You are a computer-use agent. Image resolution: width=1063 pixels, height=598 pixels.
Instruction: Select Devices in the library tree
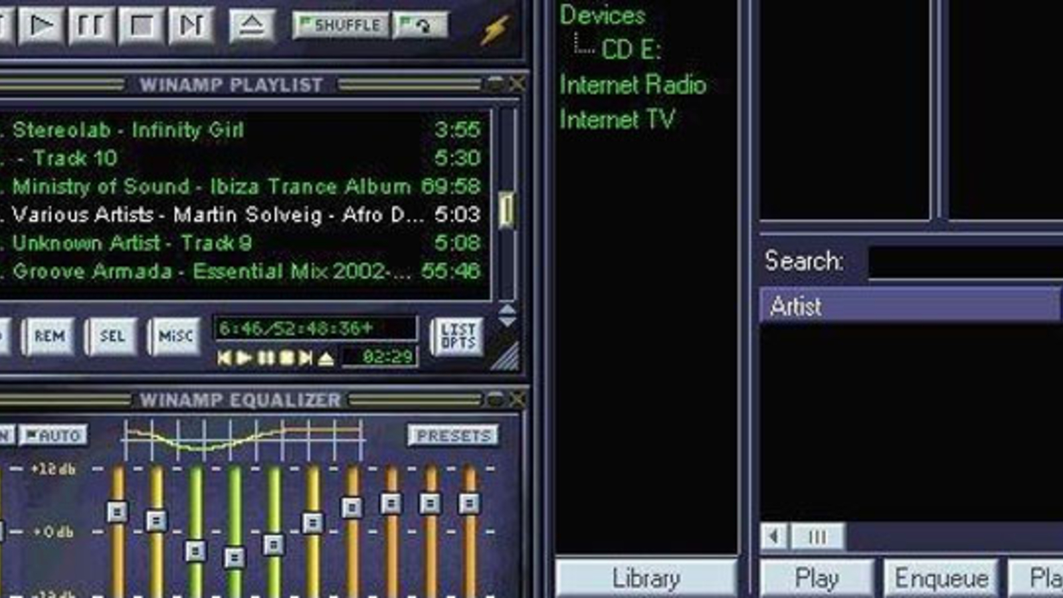[603, 15]
